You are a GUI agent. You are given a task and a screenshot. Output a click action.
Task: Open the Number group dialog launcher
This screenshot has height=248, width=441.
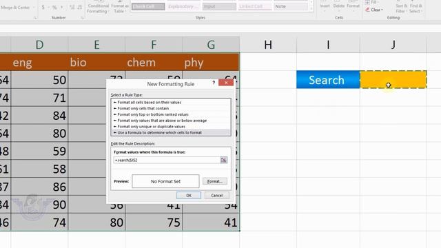(82, 18)
